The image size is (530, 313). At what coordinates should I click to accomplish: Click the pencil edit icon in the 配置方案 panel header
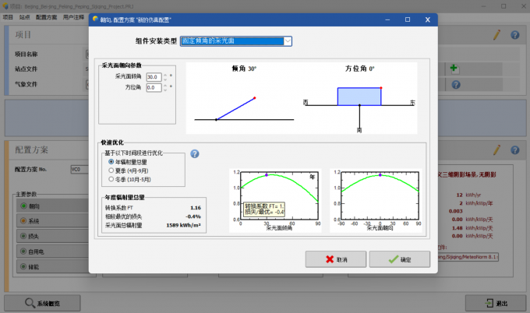(x=496, y=150)
